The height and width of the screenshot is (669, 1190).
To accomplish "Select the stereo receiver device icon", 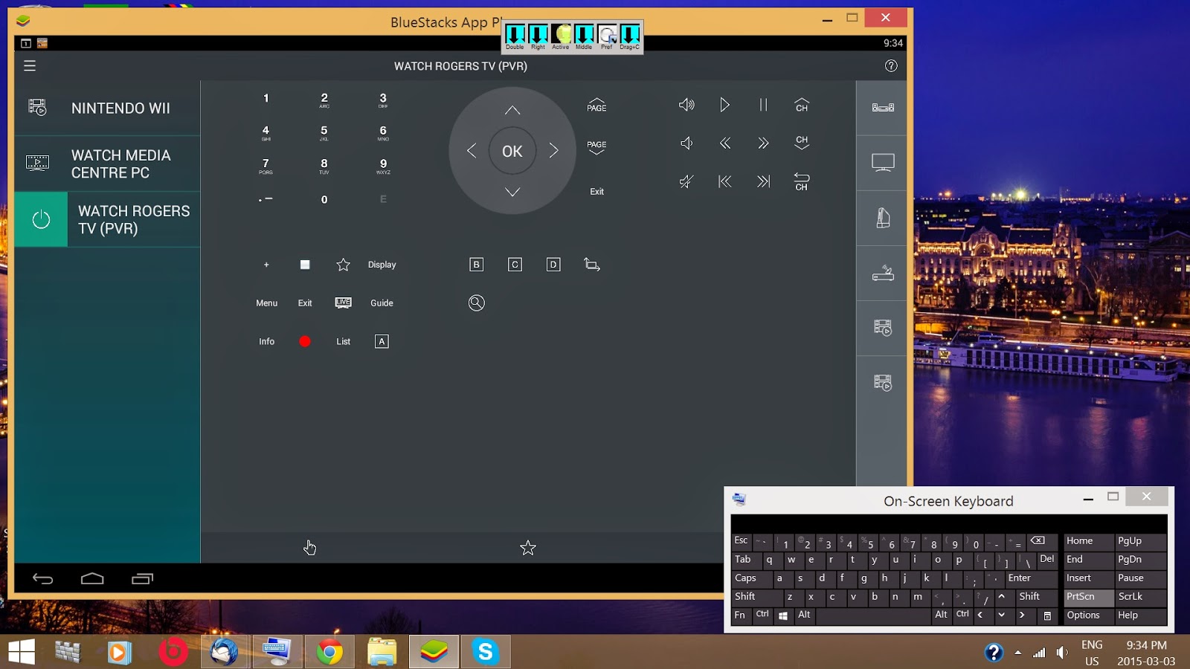I will [x=883, y=108].
